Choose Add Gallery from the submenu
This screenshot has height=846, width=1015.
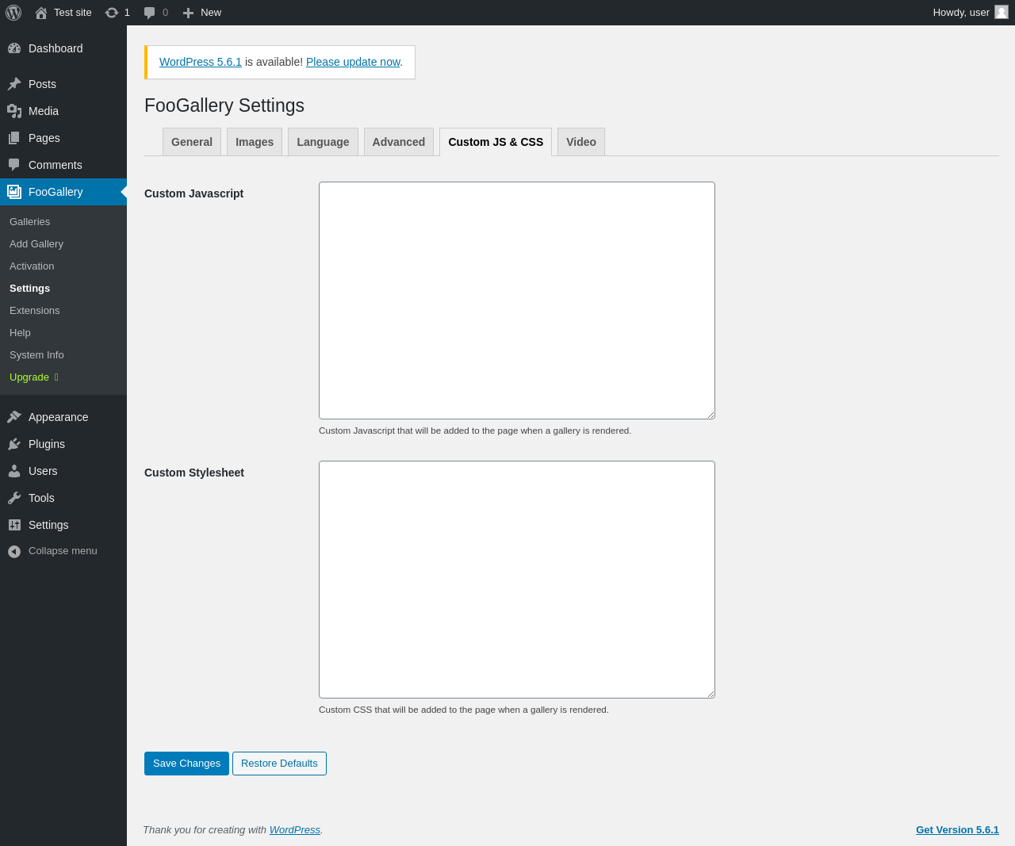[x=63, y=244]
